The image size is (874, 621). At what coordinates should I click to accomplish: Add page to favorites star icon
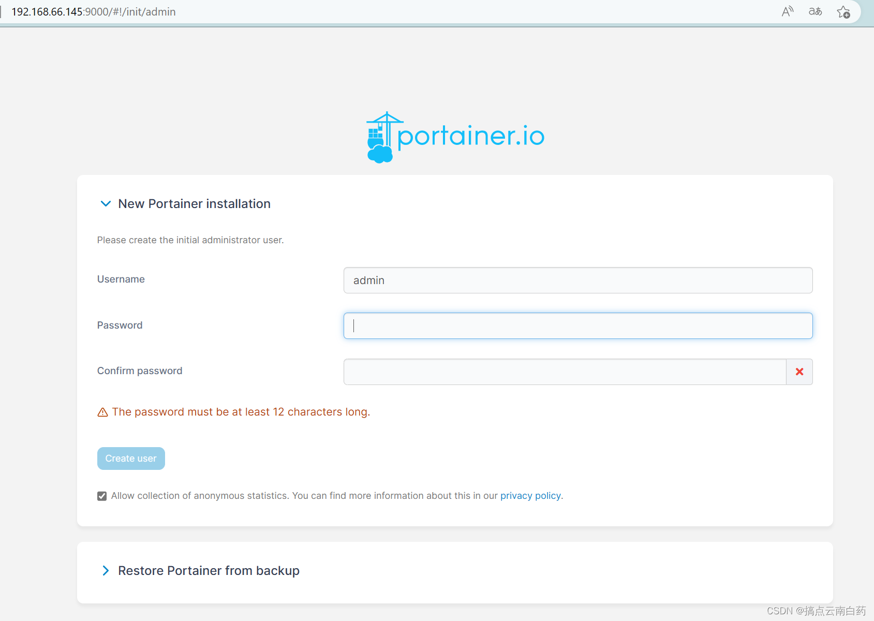843,12
